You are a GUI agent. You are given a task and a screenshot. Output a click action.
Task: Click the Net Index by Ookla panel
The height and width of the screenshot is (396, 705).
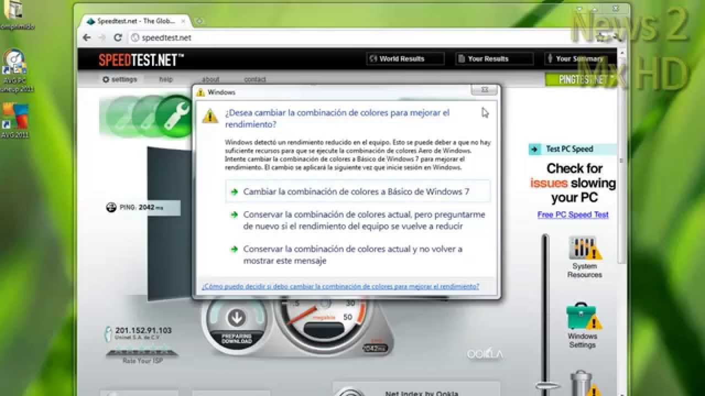tap(416, 389)
